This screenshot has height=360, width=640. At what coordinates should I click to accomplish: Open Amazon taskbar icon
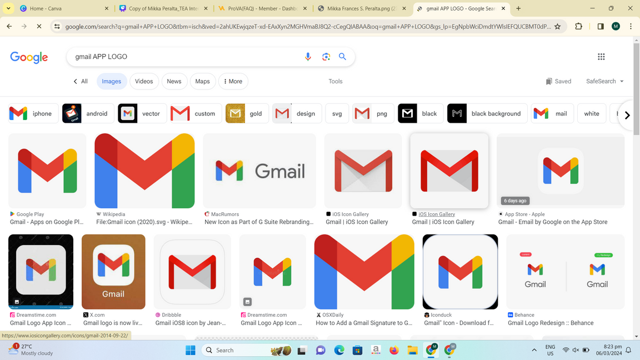[x=376, y=350]
